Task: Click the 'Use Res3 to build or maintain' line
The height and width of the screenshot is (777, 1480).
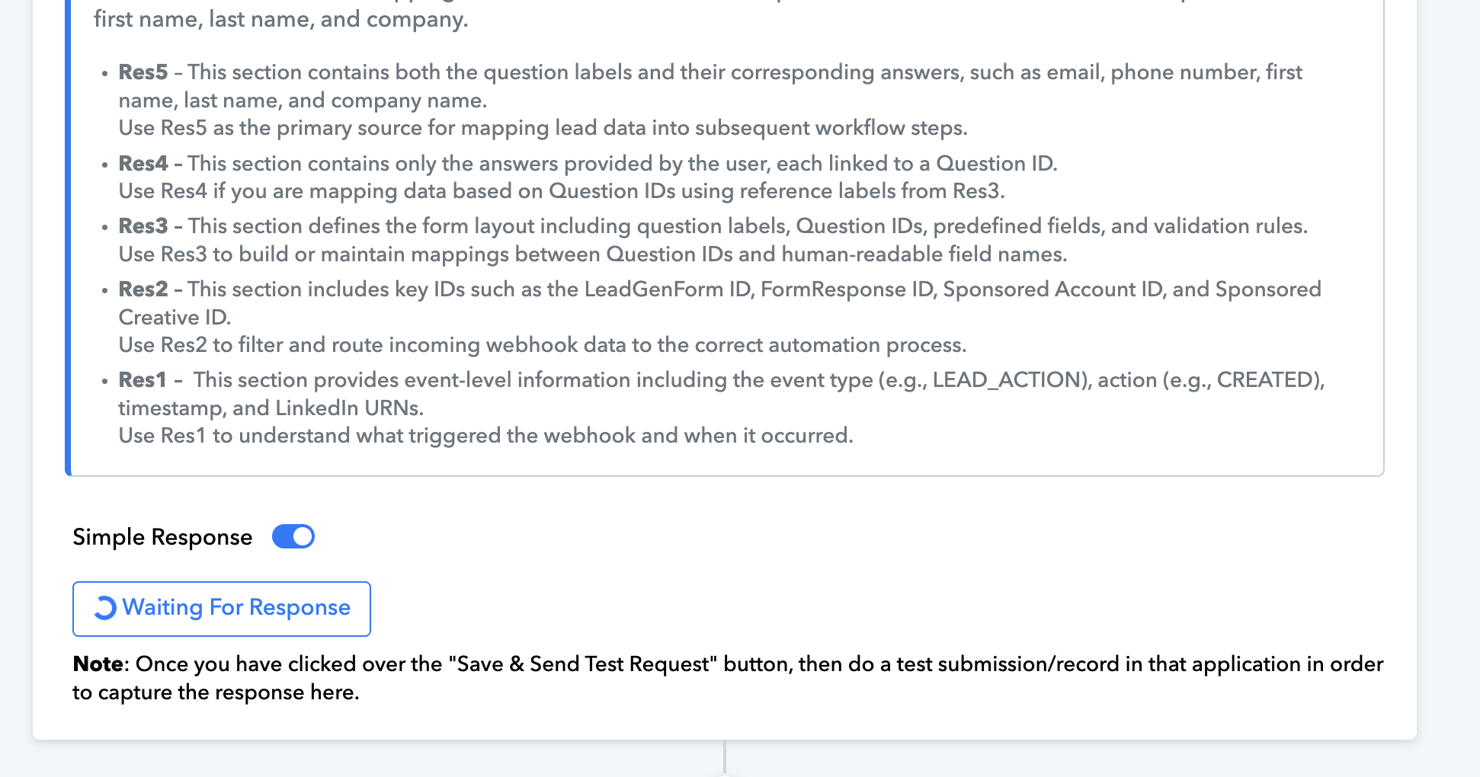Action: (x=593, y=254)
